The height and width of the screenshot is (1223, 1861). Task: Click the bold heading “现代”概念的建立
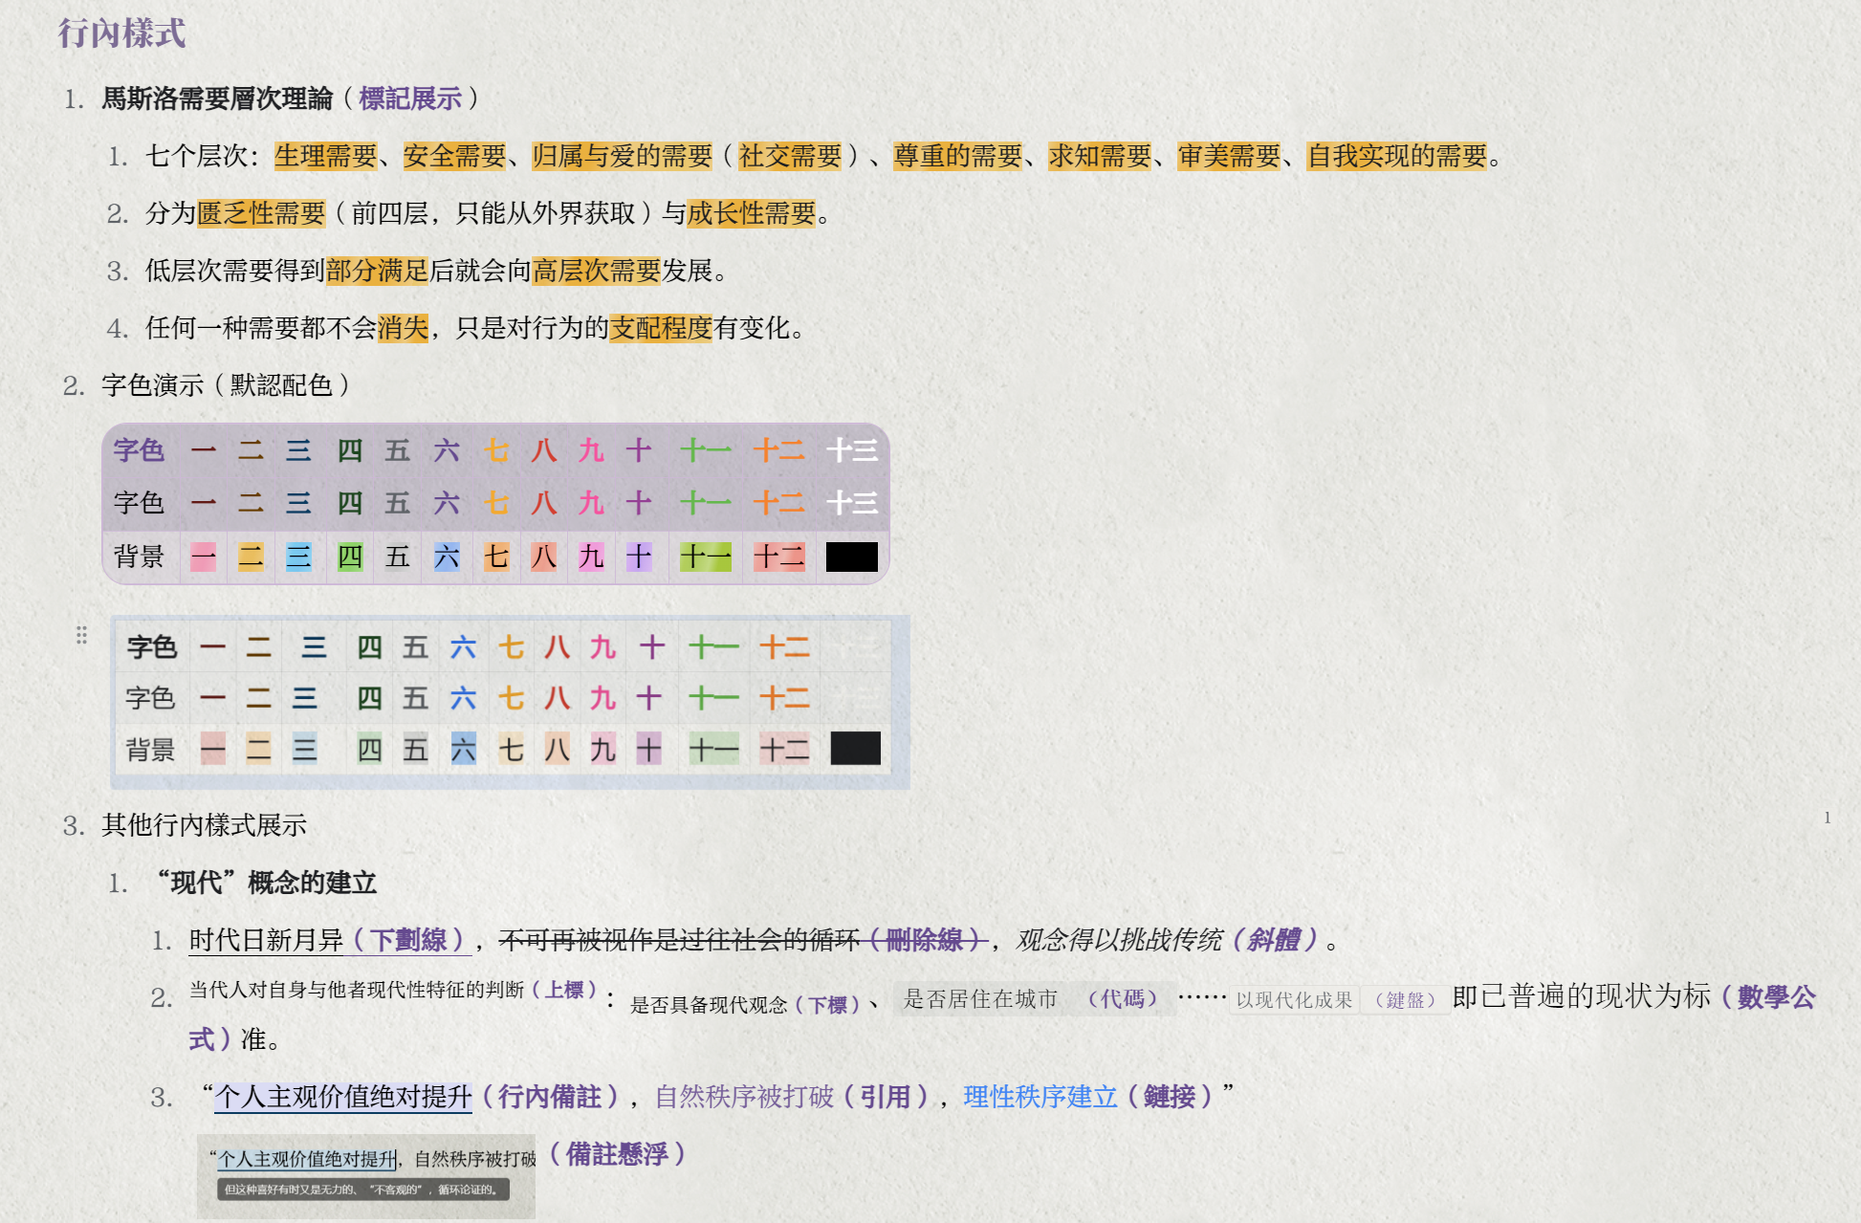pyautogui.click(x=267, y=883)
